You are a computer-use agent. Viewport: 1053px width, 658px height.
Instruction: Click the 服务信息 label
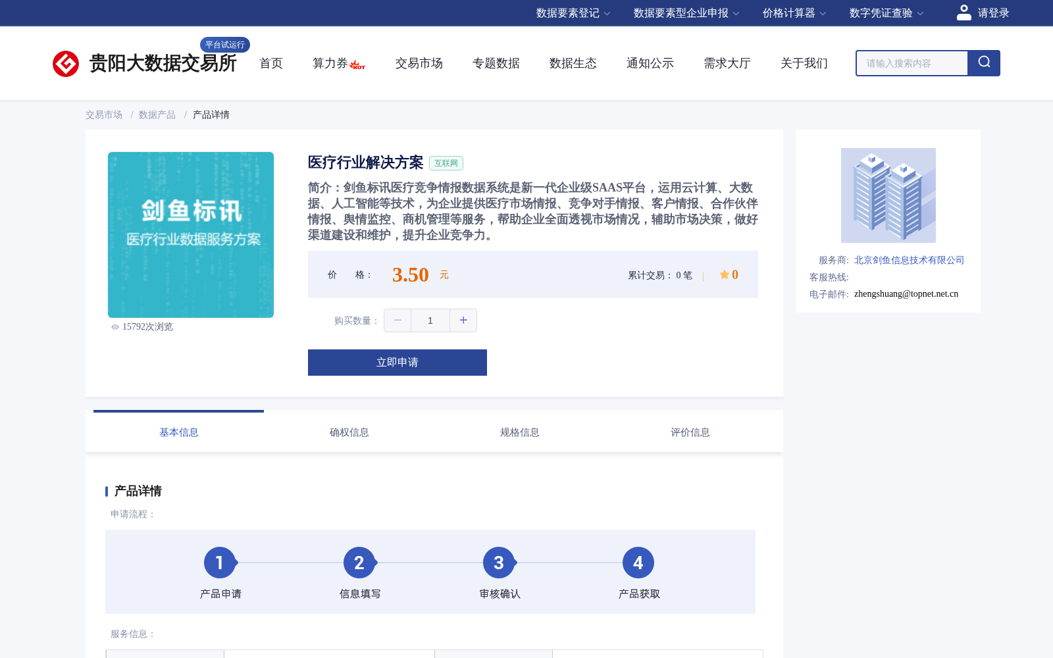(x=133, y=634)
